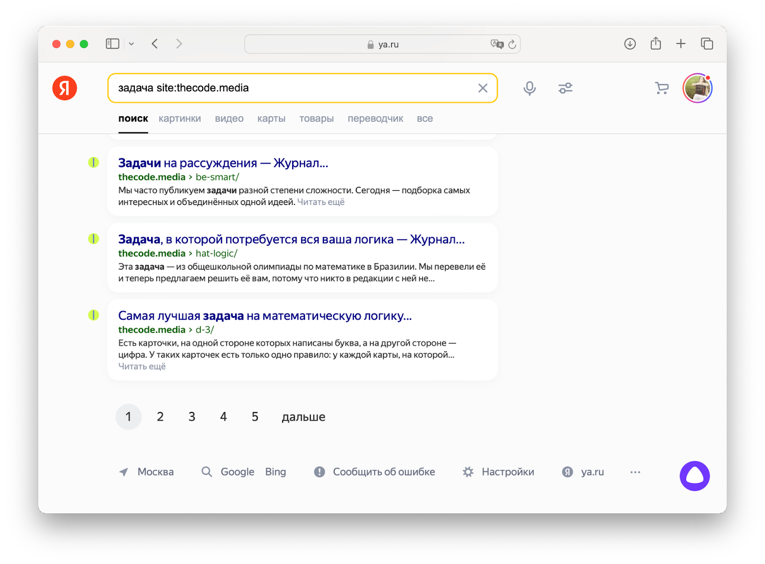765x564 pixels.
Task: Clear the search query with the X
Action: click(x=482, y=88)
